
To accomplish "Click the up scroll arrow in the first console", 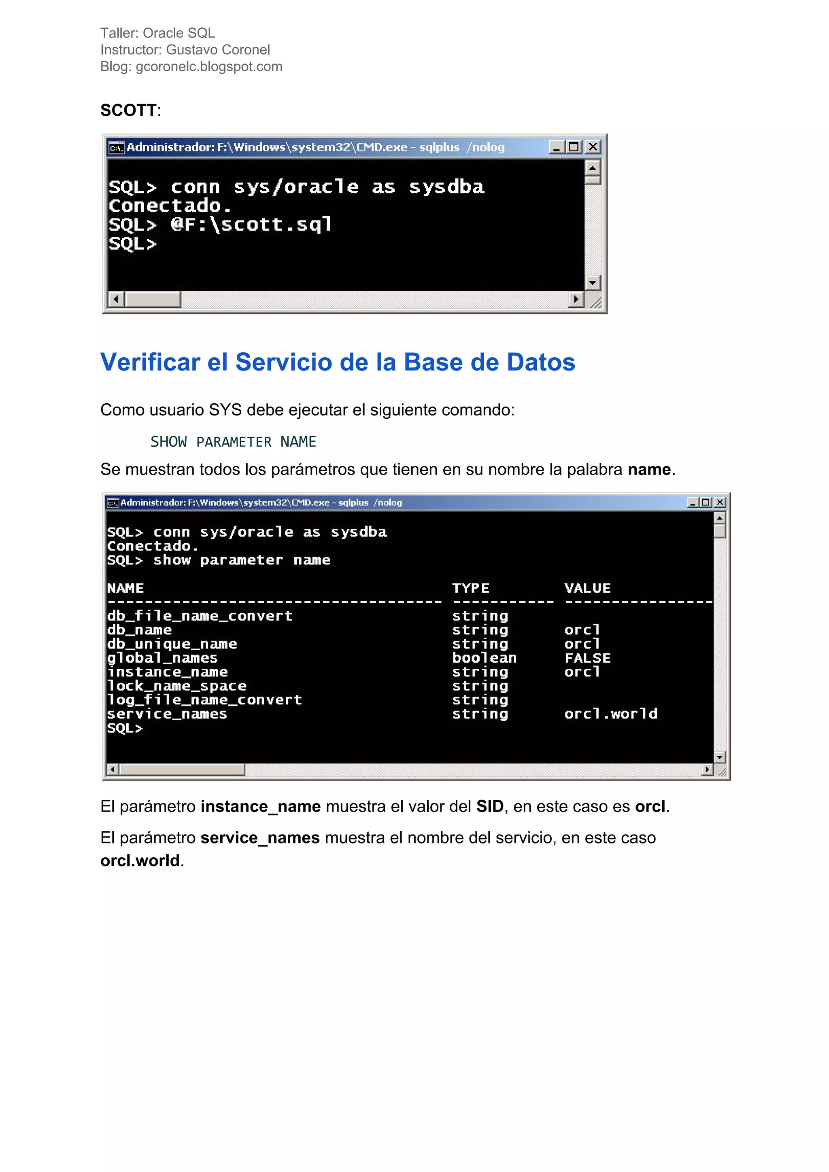I will coord(593,167).
